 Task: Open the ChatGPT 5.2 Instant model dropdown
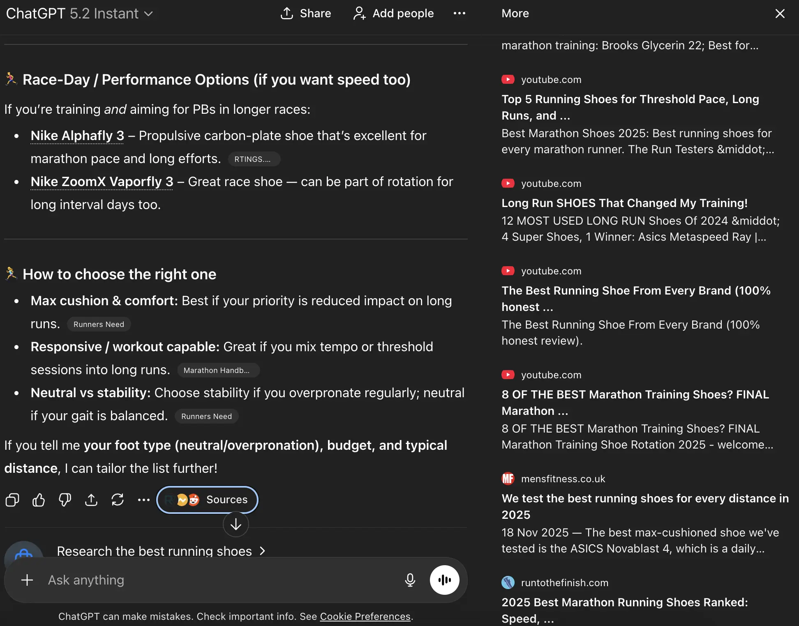click(80, 14)
